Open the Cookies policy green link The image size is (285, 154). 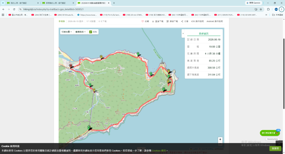(x=159, y=150)
